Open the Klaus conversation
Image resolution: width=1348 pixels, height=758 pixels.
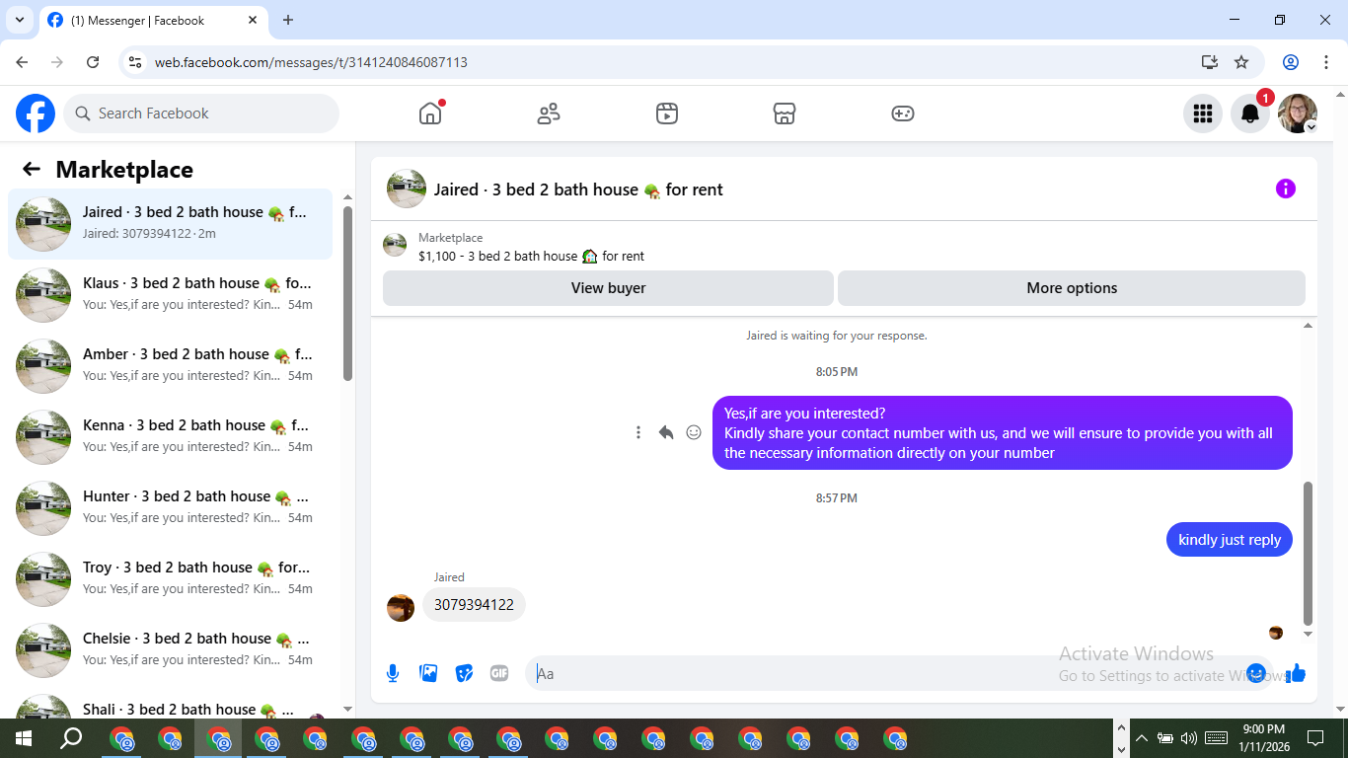point(171,295)
